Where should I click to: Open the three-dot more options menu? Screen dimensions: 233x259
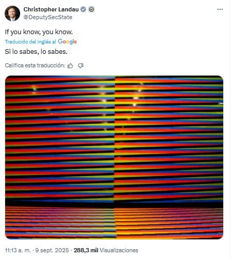(x=220, y=9)
